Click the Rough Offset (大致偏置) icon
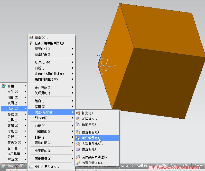205x171 pixels. point(78,144)
